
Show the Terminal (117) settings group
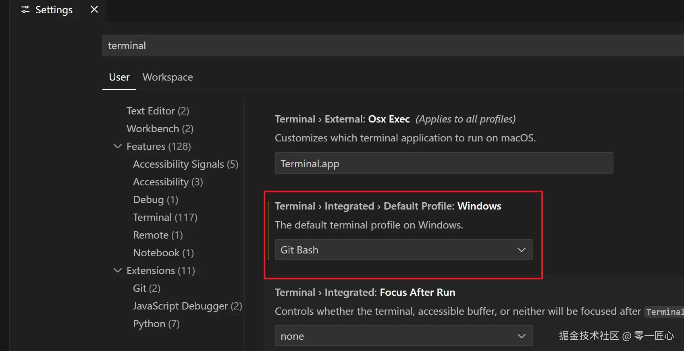pos(165,217)
